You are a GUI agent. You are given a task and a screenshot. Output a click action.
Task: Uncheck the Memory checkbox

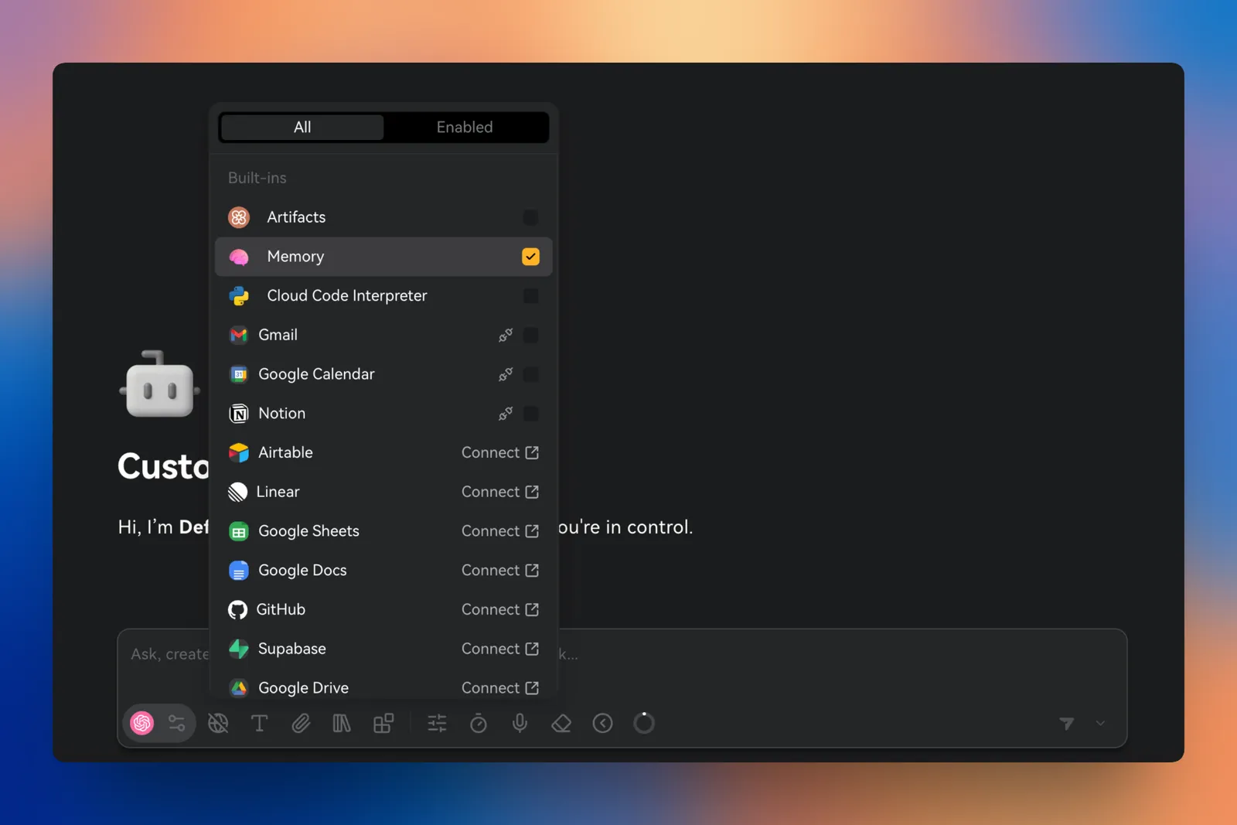(530, 257)
